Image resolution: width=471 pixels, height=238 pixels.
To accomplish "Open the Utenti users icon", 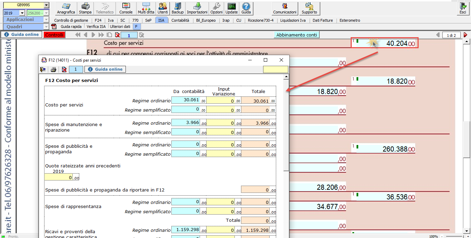I will tap(163, 8).
